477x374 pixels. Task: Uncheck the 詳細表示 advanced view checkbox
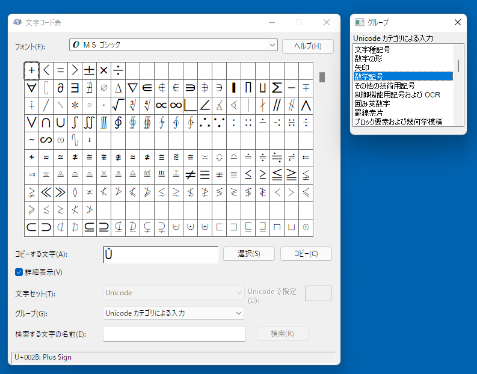19,272
